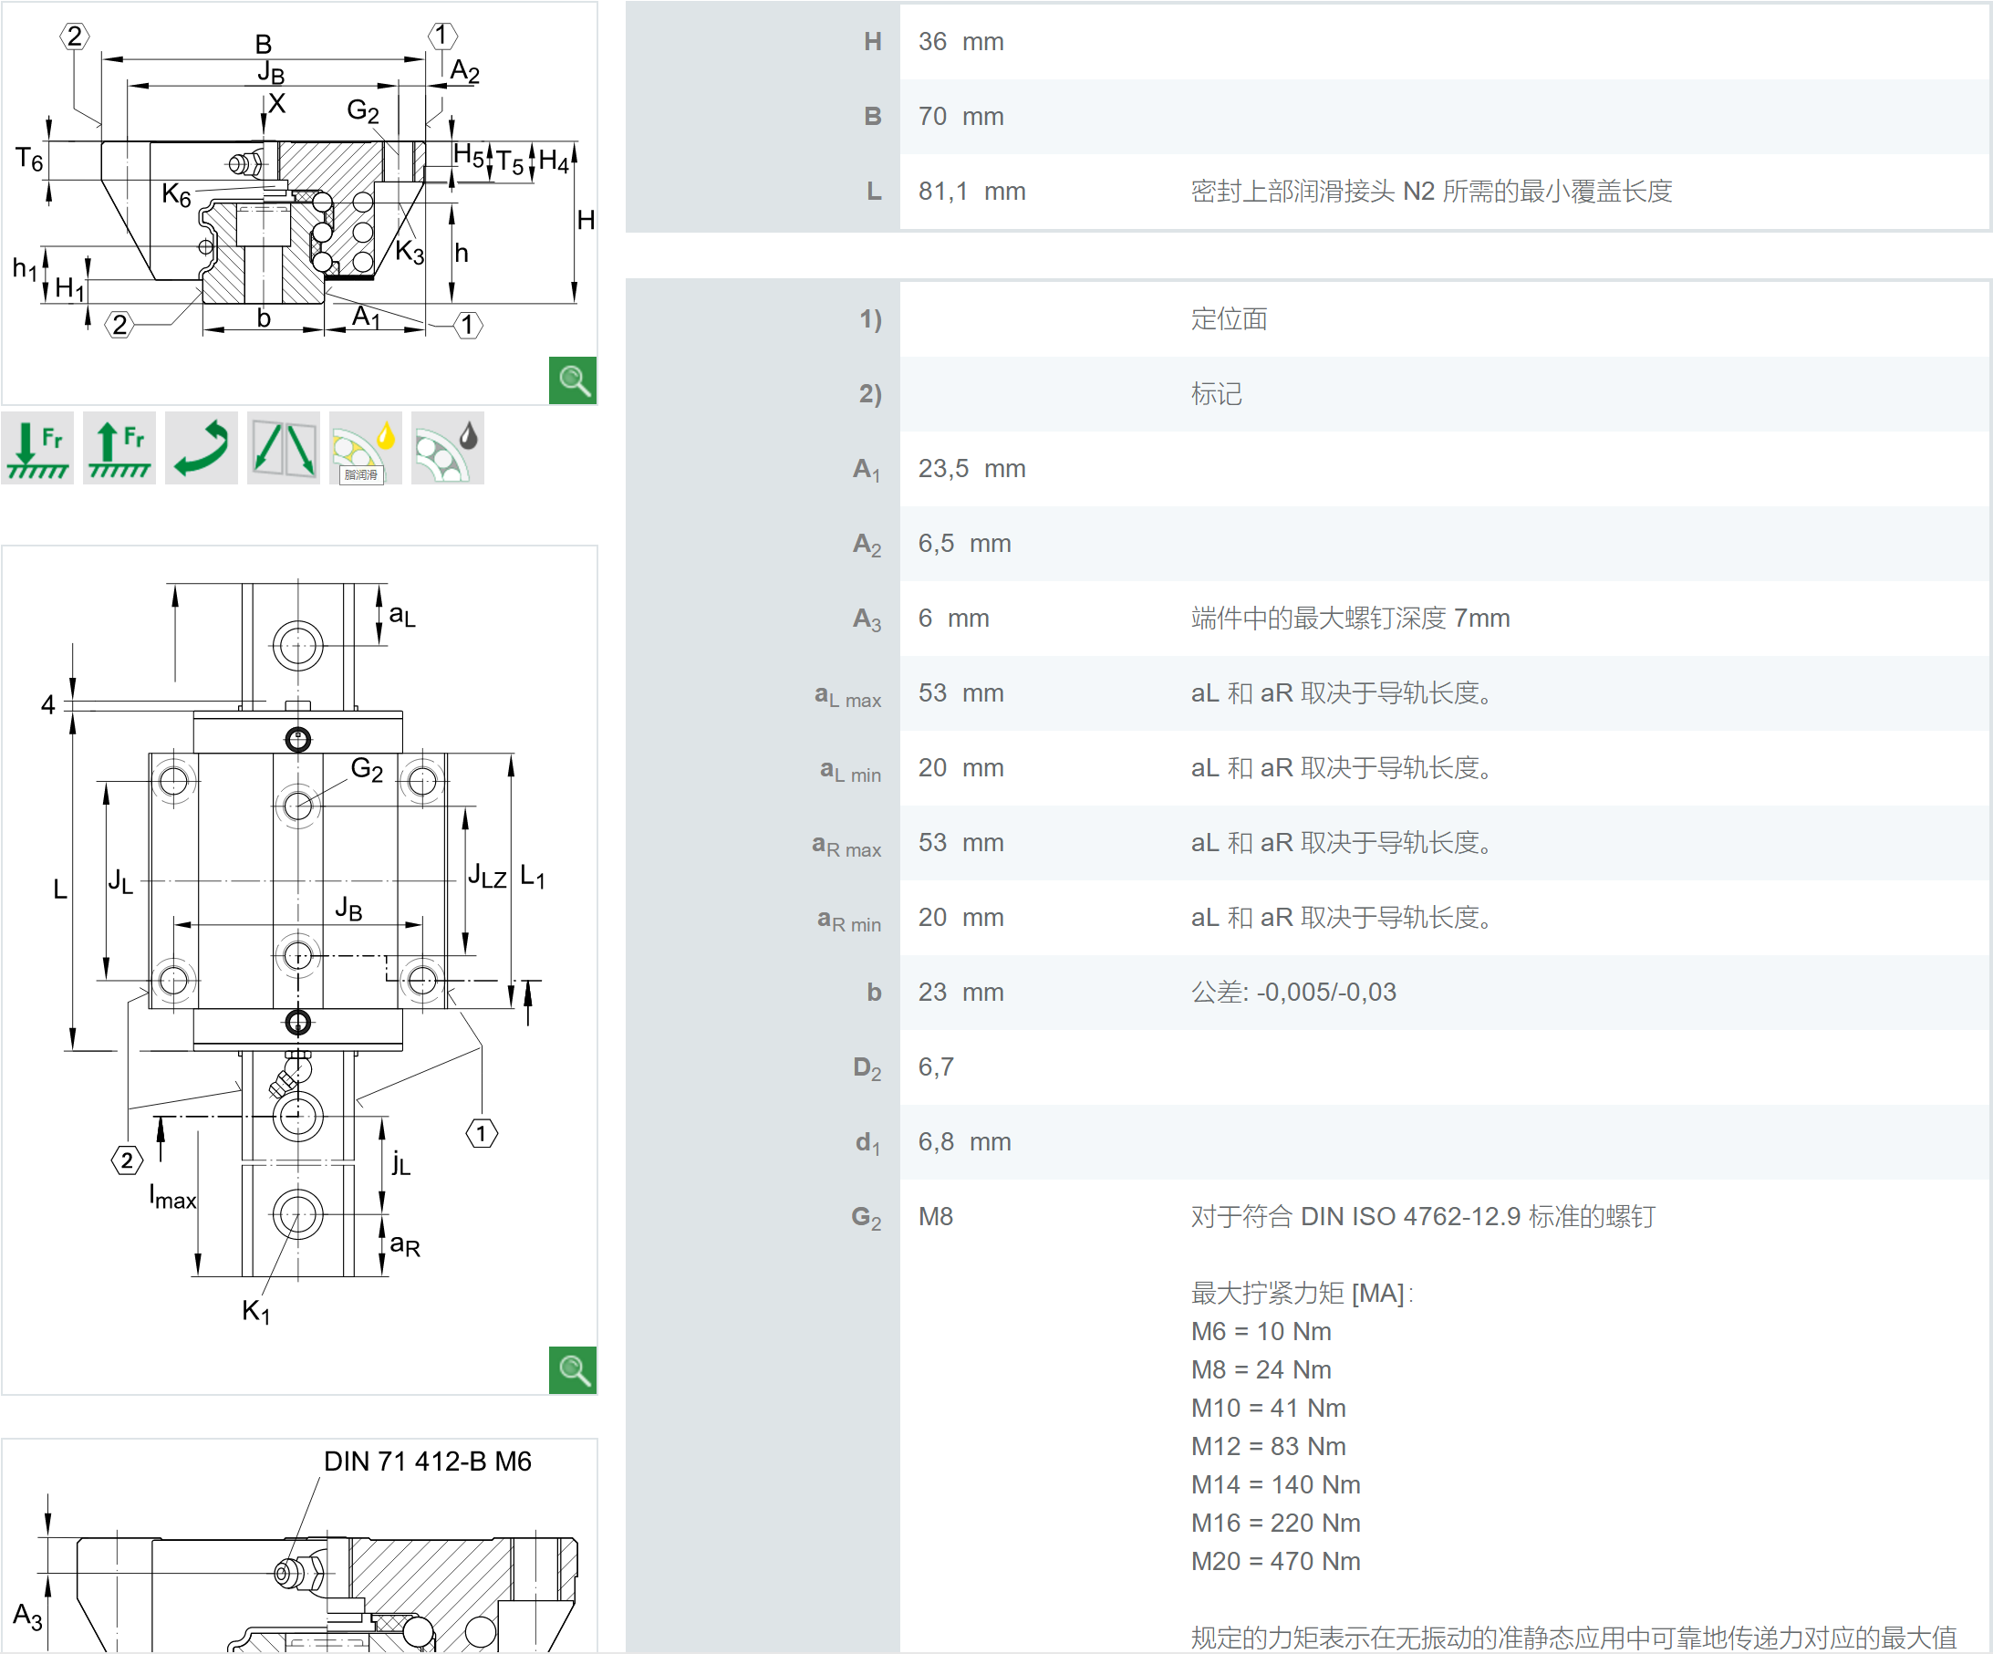Click the H 36 mm row
The image size is (1993, 1654).
click(x=960, y=42)
